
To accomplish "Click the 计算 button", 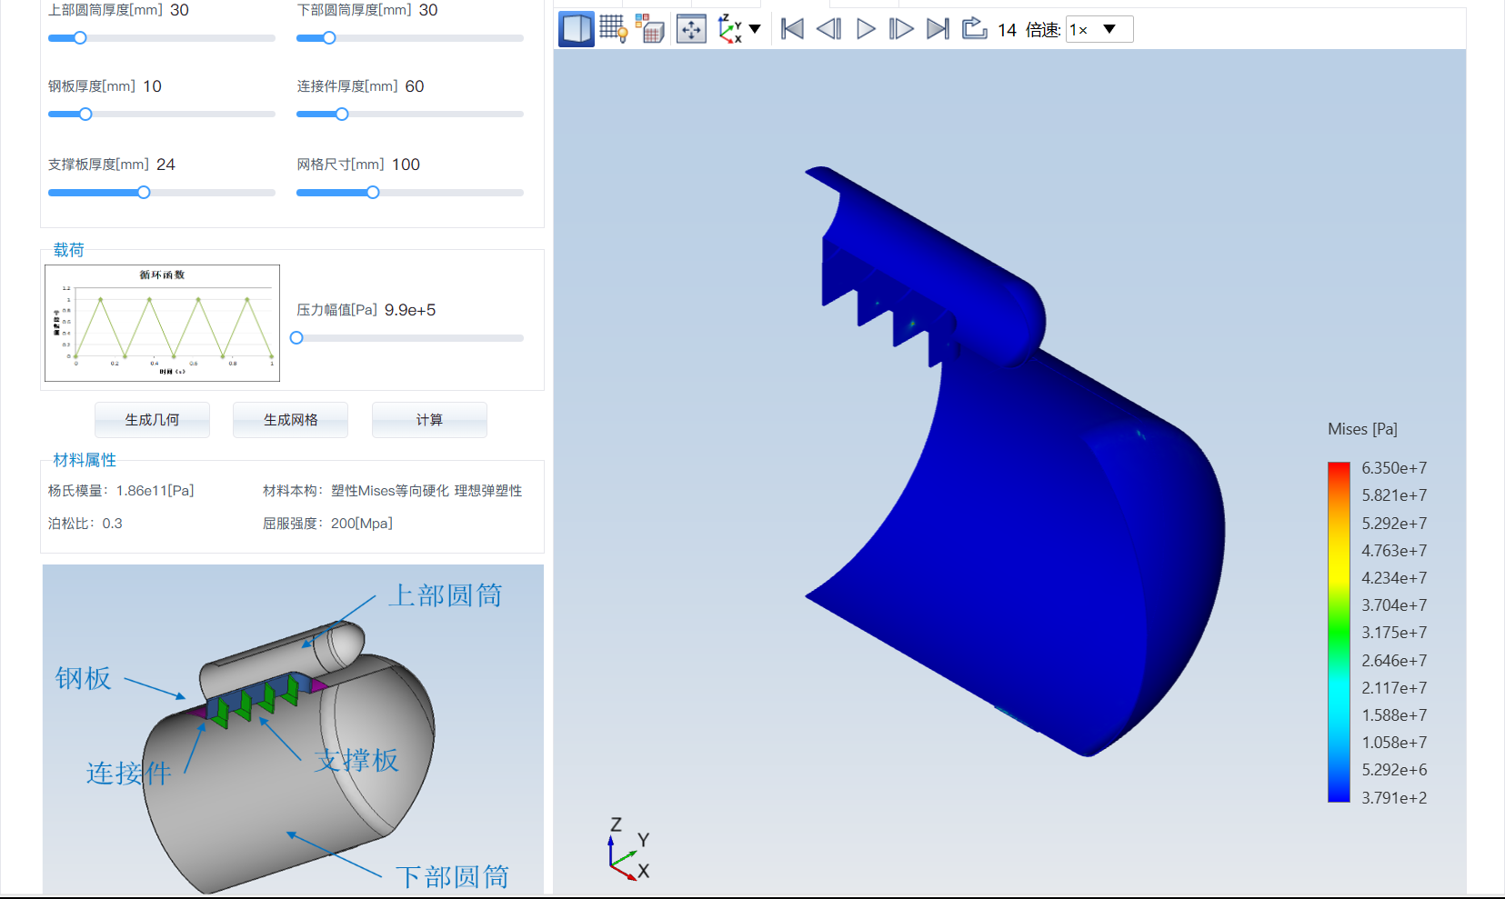I will point(429,420).
